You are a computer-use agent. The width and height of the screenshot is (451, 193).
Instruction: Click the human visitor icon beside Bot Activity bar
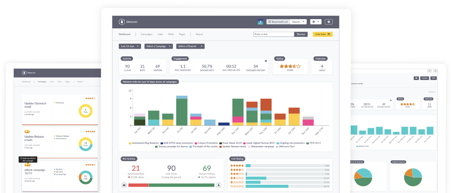click(x=219, y=185)
